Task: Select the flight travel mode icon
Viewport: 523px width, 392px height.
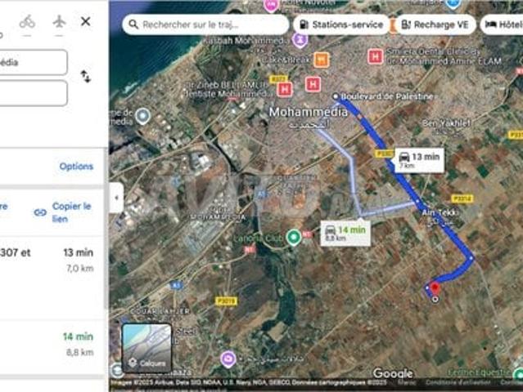Action: [60, 22]
